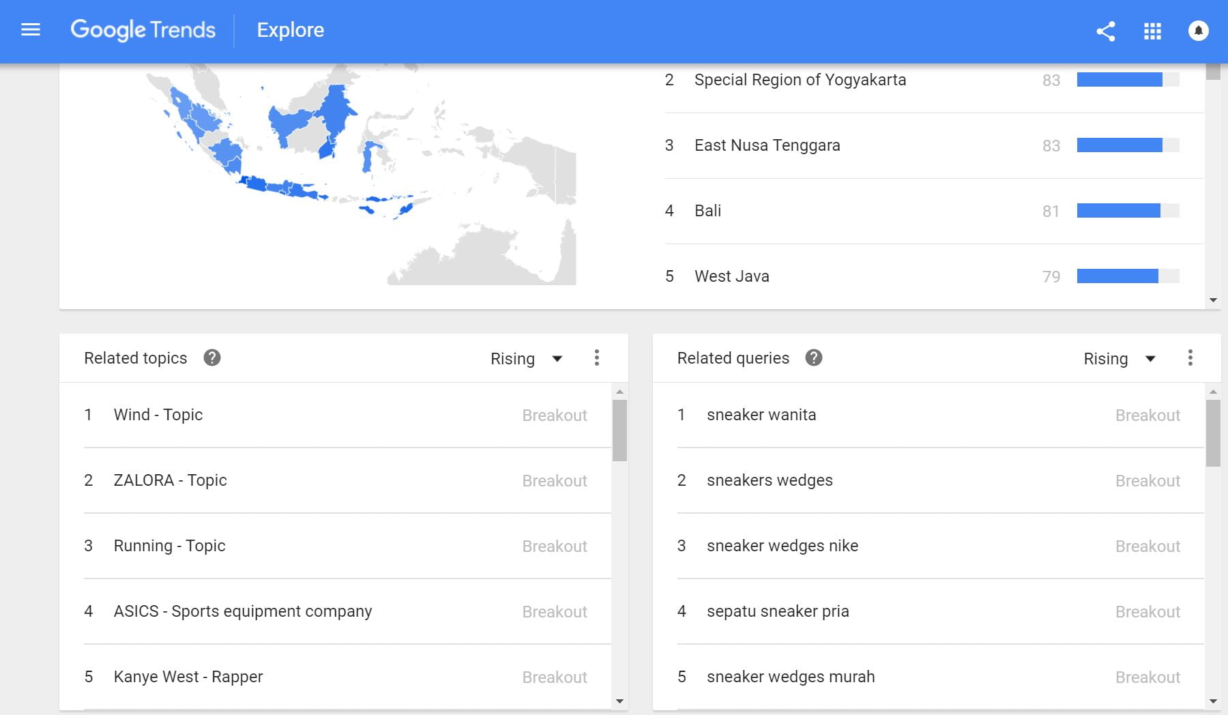Click the Google Trends logo
Viewport: 1228px width, 715px height.
click(x=143, y=30)
